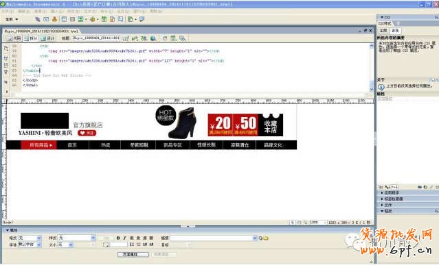
Task: Click the Insert Table icon in Insert bar
Action: coord(64,19)
